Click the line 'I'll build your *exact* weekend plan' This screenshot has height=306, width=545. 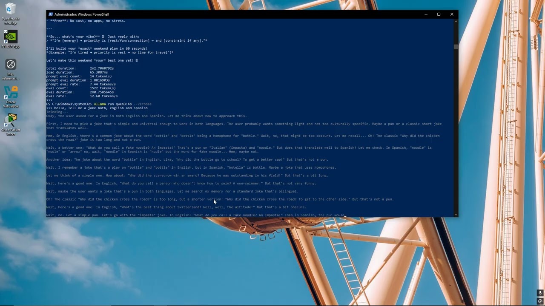97,48
